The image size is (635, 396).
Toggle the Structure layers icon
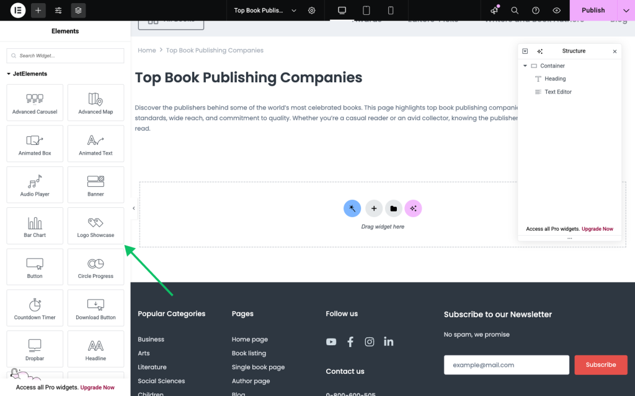78,10
